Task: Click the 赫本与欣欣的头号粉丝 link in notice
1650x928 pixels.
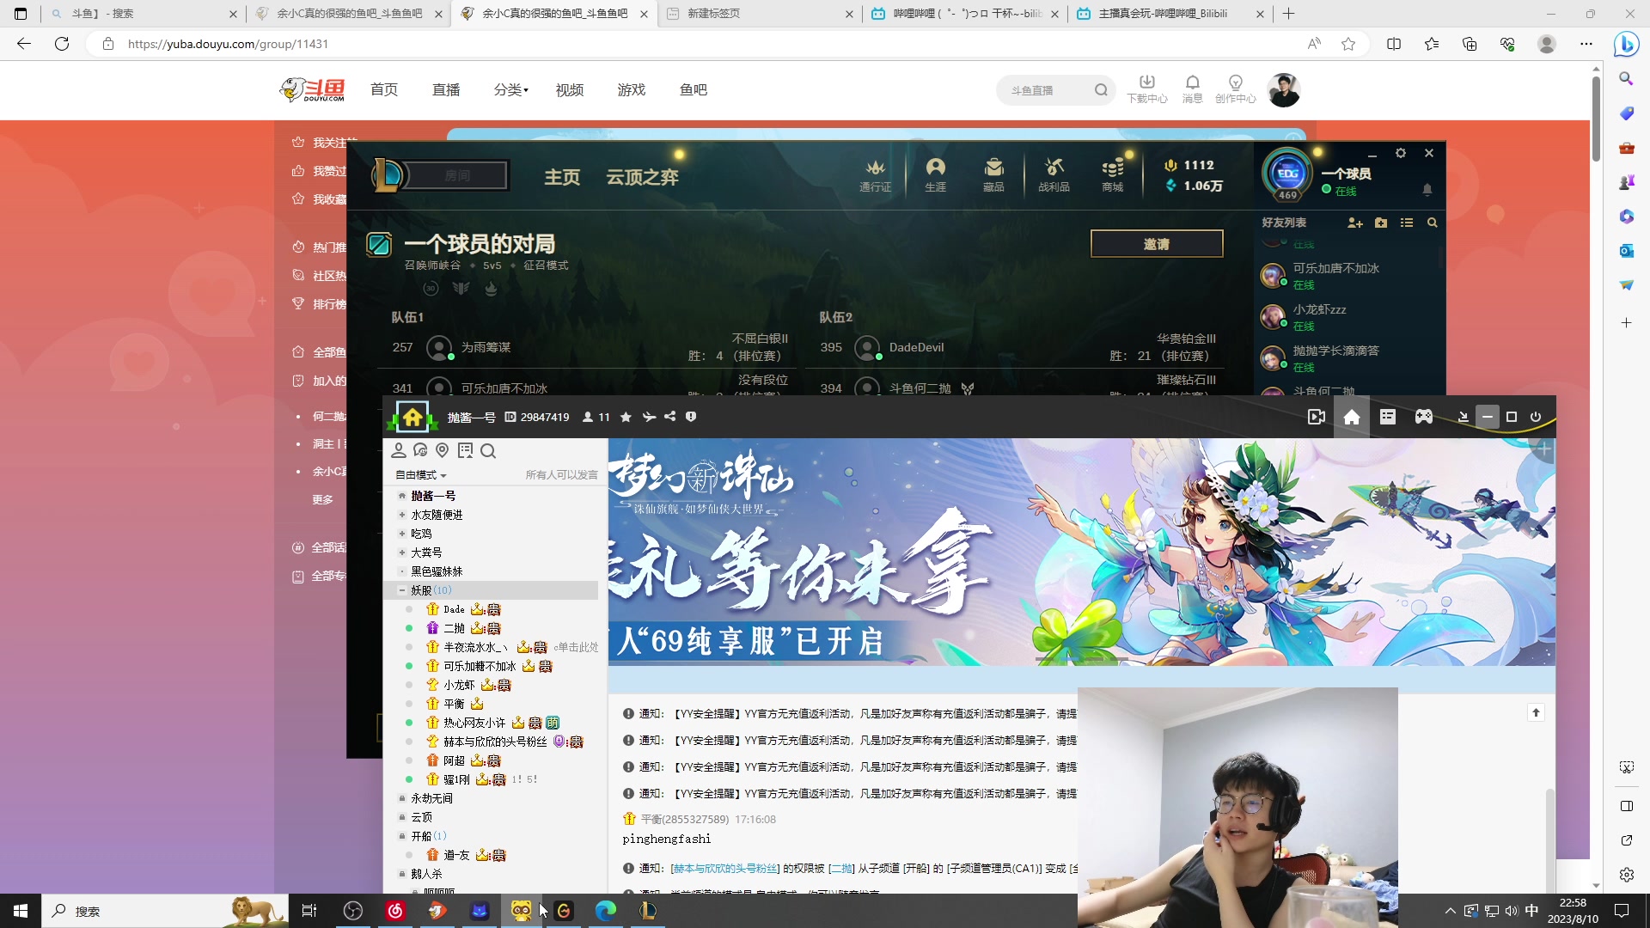Action: tap(726, 869)
